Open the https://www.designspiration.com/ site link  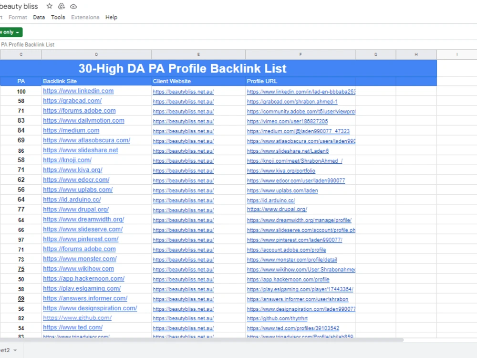(90, 308)
